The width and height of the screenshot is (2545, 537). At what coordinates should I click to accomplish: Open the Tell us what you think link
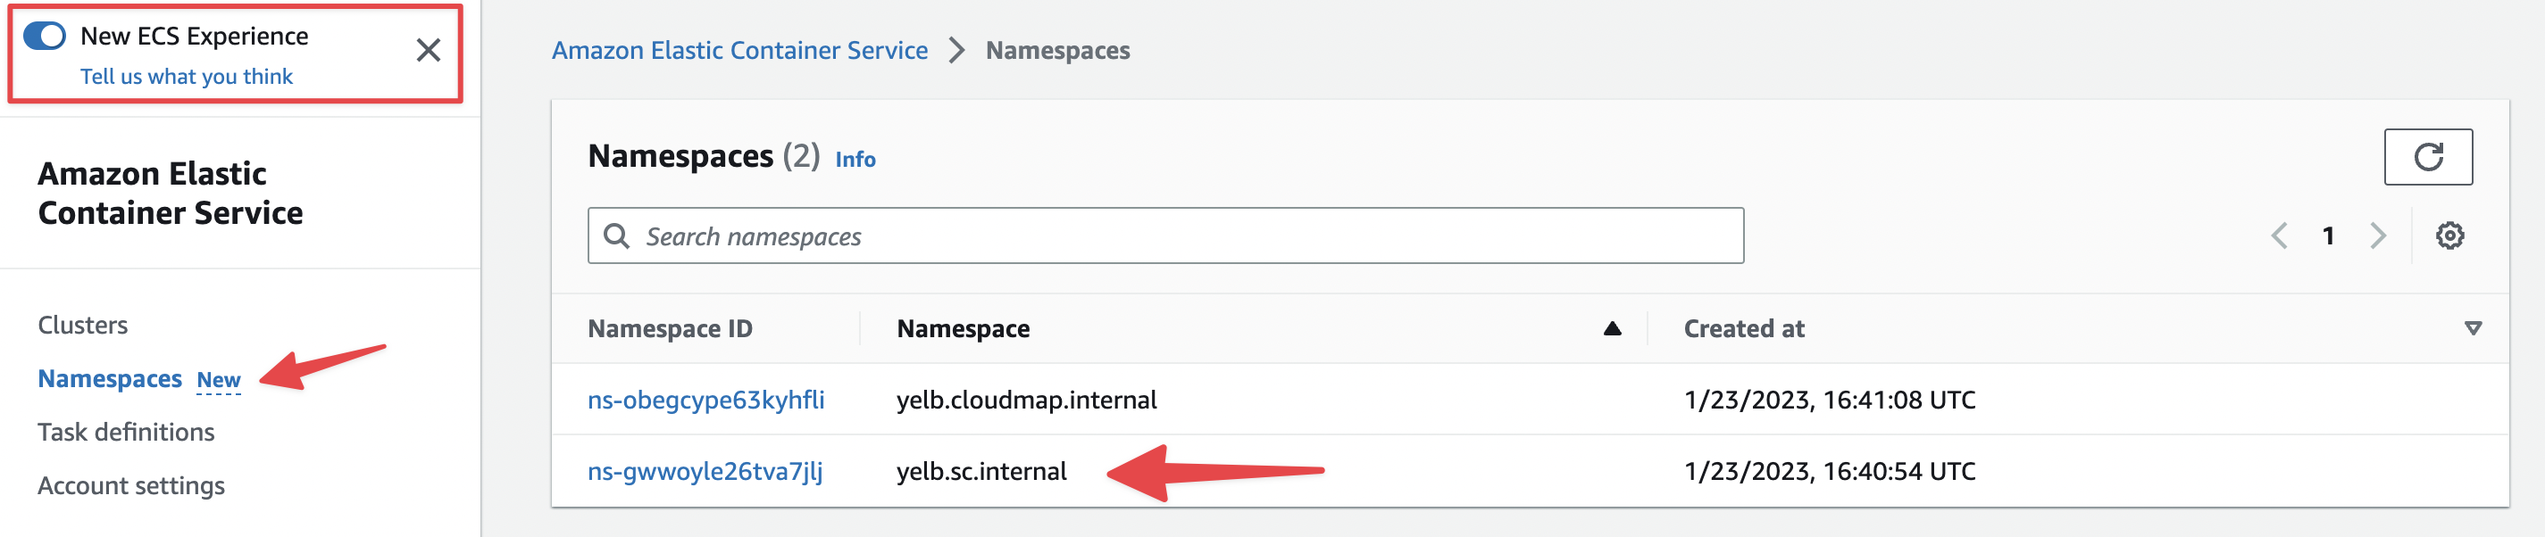point(186,76)
